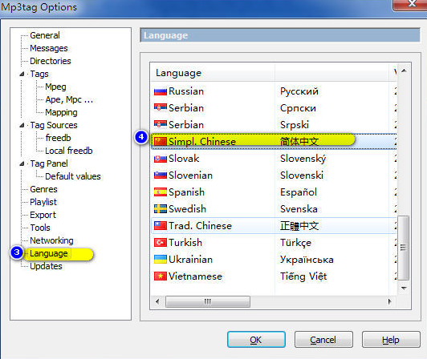This screenshot has width=427, height=359.
Task: Click the Spanish flag icon
Action: (x=161, y=192)
